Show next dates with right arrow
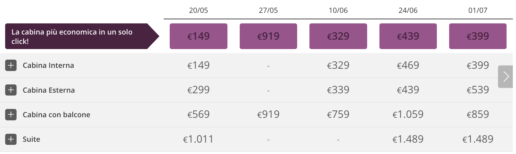Screen dimensions: 516x154 click(506, 76)
